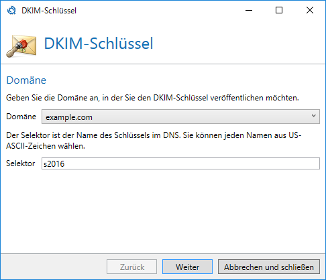Continue with the Weiter button

coord(187,267)
